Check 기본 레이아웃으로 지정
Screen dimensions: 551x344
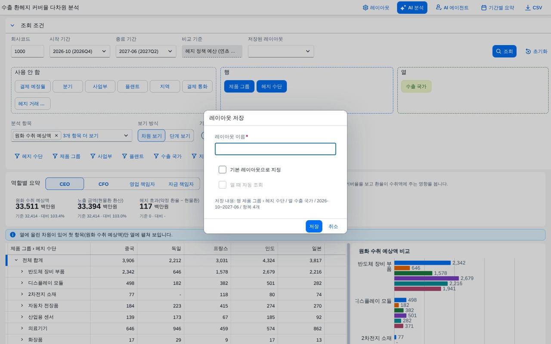coord(223,170)
